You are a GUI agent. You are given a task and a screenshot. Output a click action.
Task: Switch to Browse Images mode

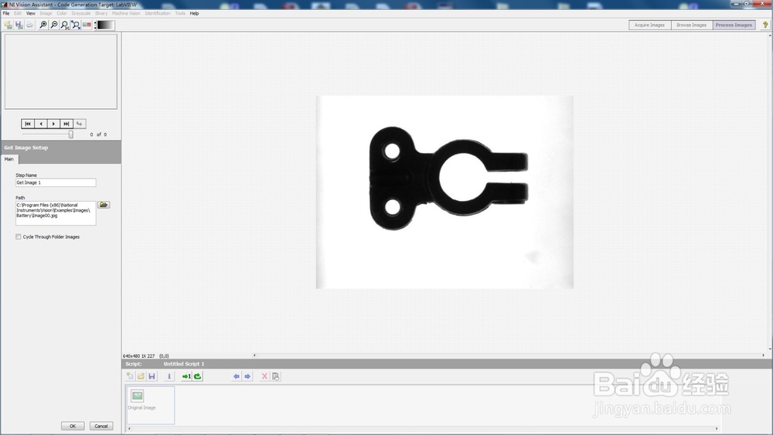(692, 25)
